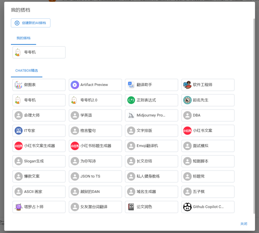259x233 pixels.
Task: Open the 短剧脚本 partner card
Action: point(208,161)
